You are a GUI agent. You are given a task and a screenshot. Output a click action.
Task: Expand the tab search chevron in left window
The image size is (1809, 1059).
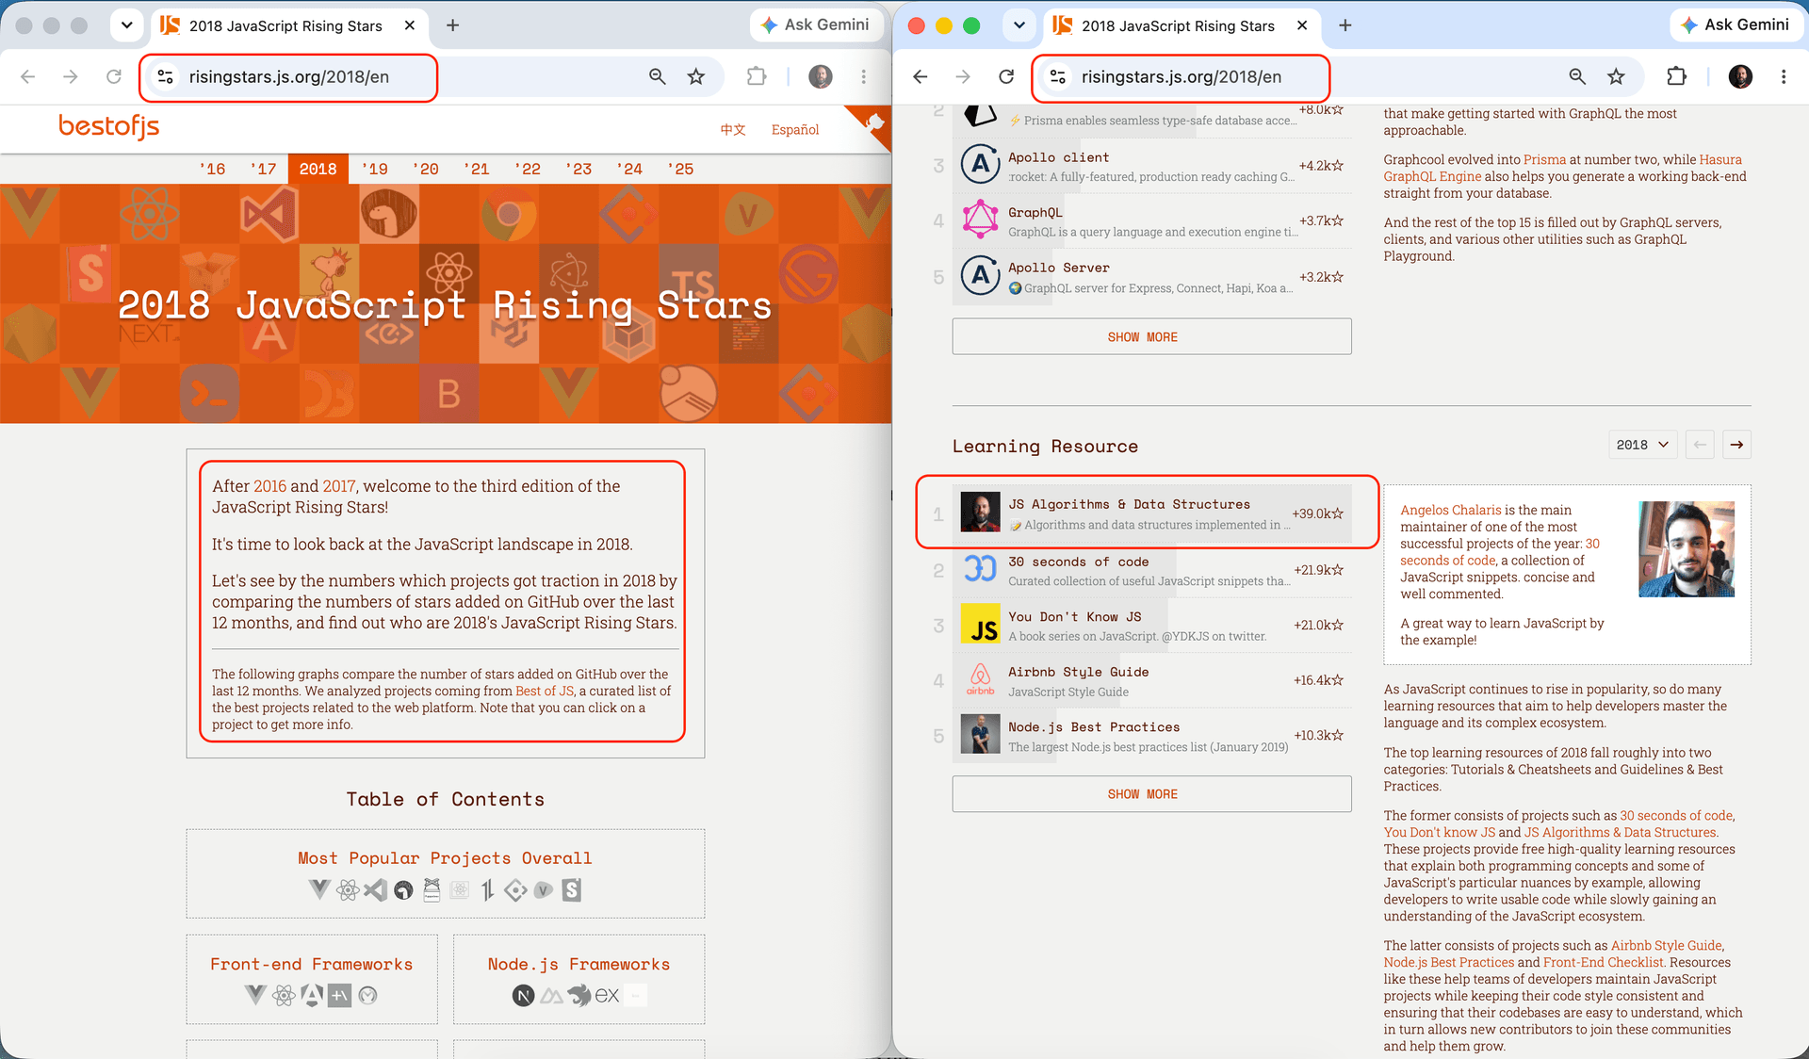126,25
